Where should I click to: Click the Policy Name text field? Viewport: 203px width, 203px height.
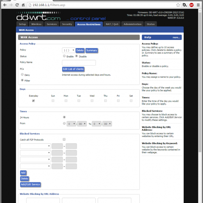click(79, 63)
